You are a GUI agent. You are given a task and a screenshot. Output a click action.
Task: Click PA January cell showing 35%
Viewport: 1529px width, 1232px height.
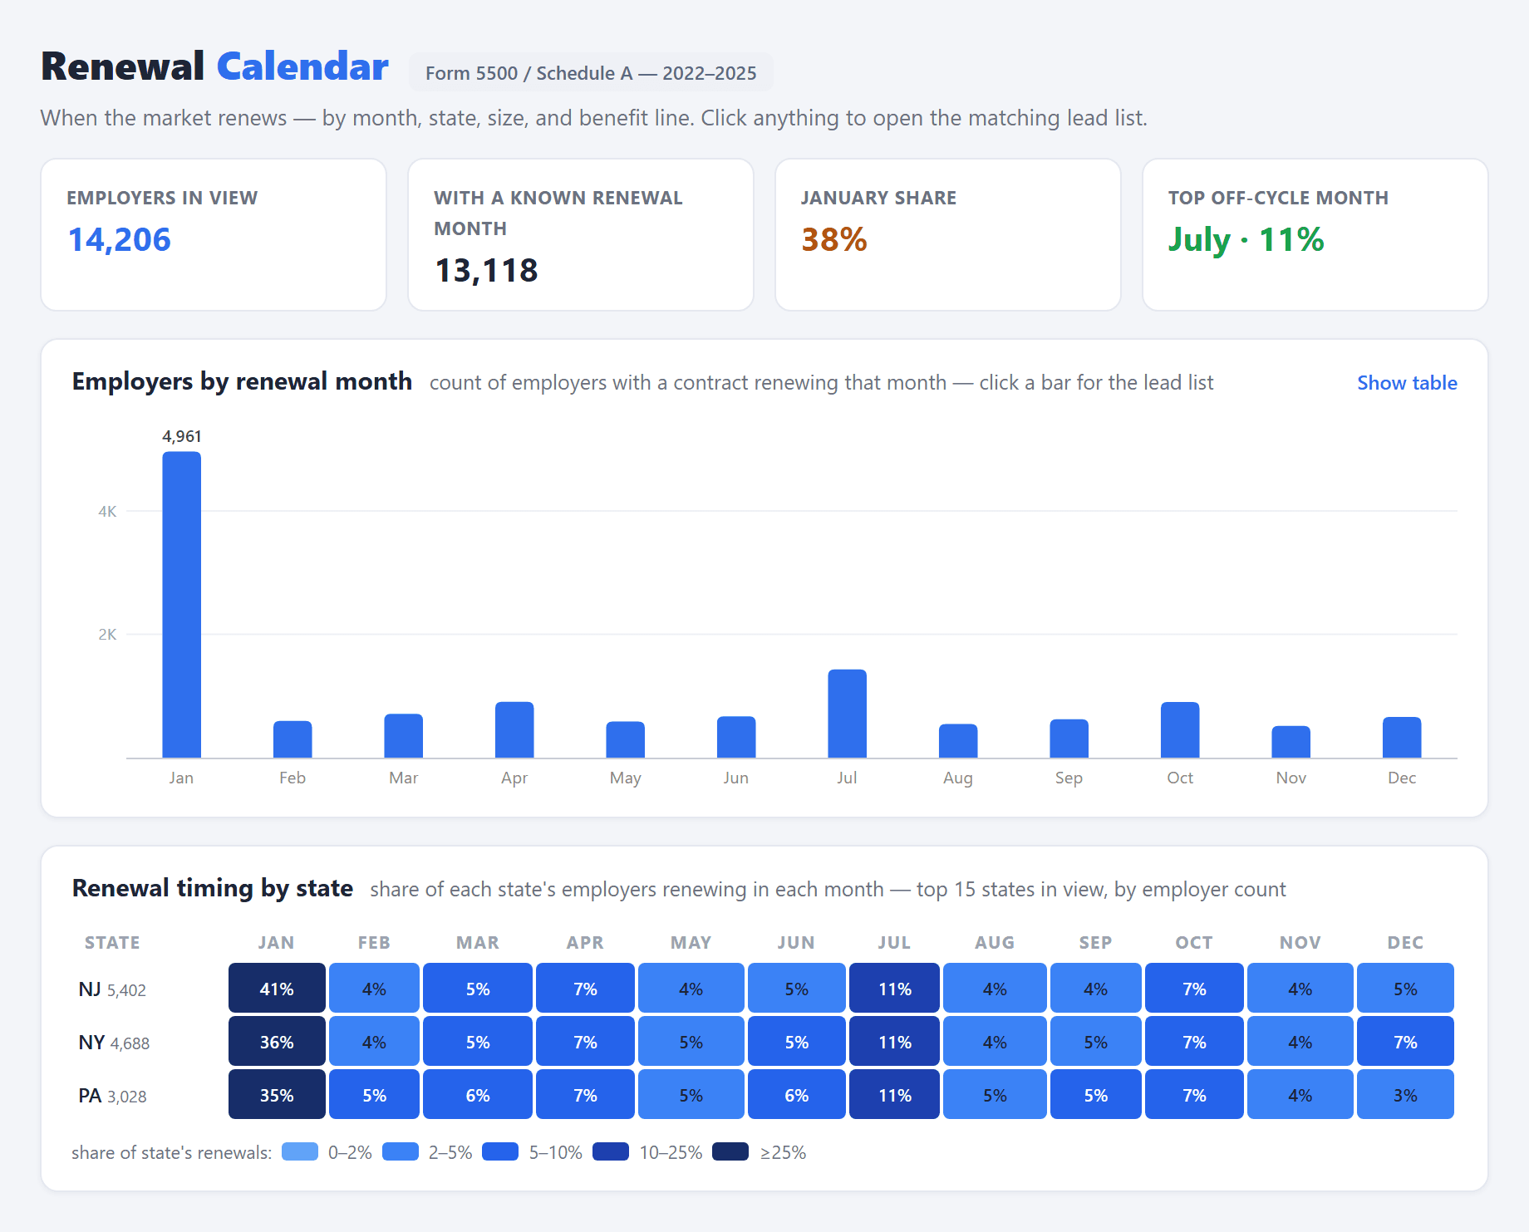click(x=277, y=1094)
